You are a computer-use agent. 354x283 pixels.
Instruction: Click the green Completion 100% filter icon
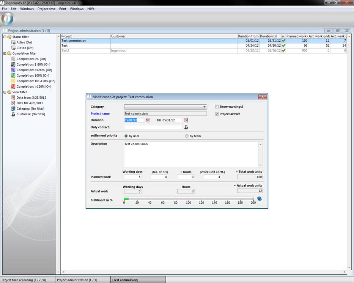point(13,75)
